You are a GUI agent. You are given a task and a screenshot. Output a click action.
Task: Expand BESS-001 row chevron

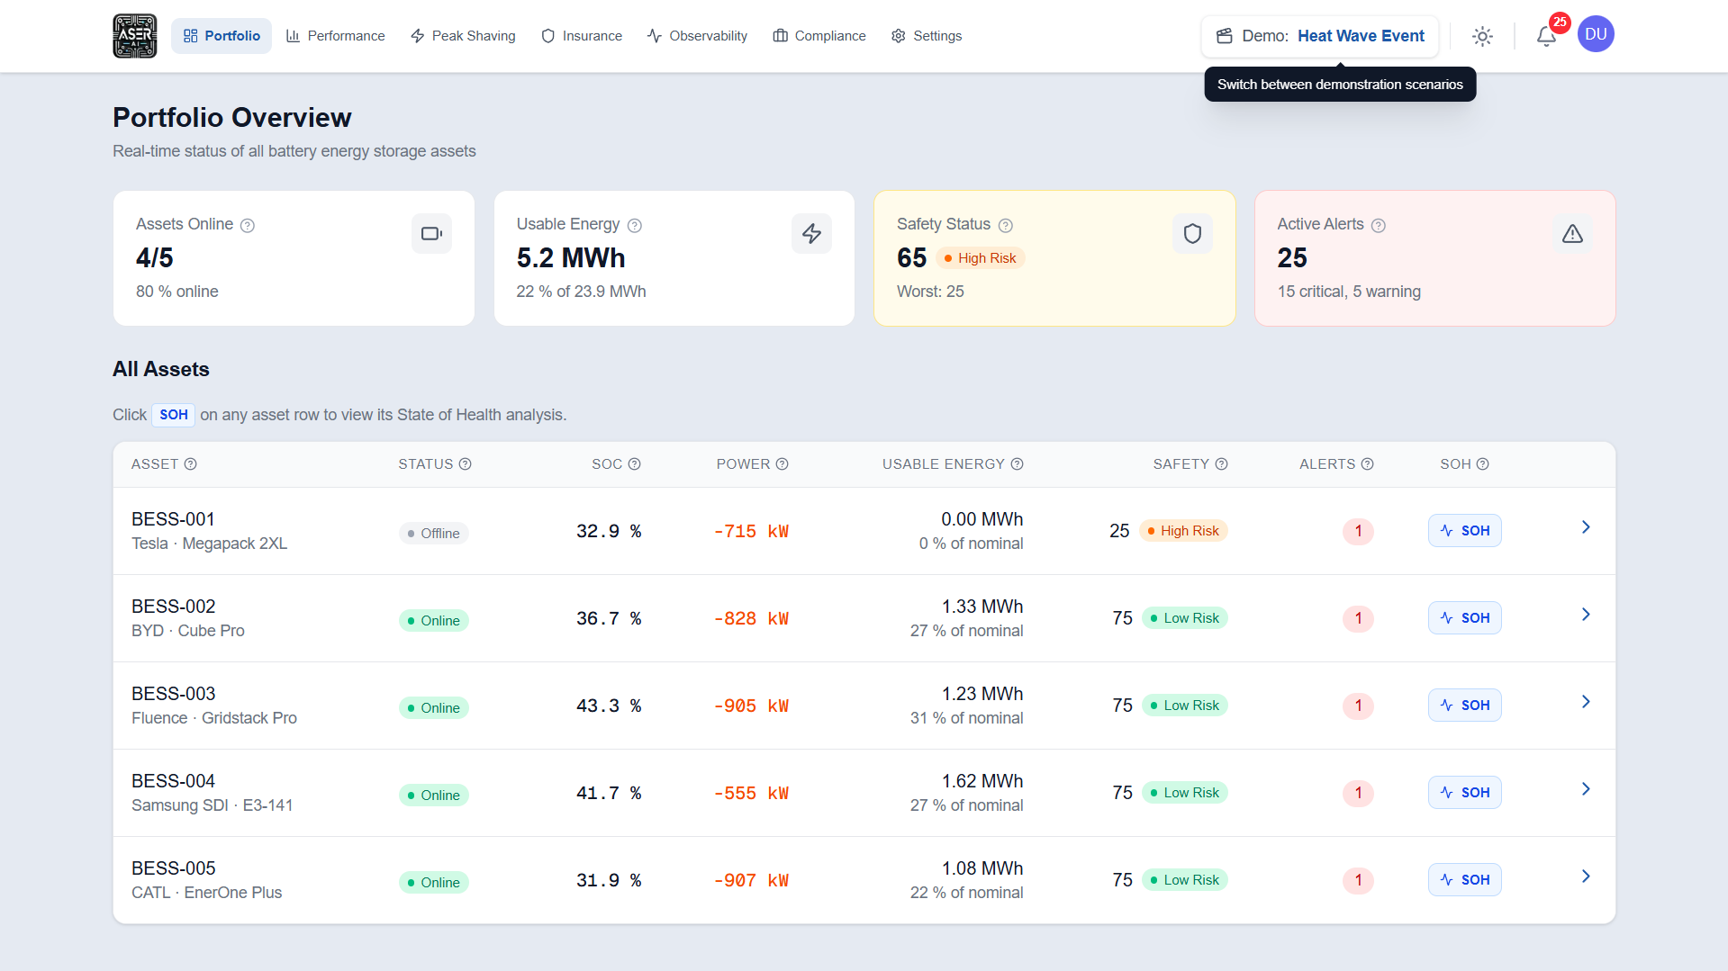[x=1587, y=527]
